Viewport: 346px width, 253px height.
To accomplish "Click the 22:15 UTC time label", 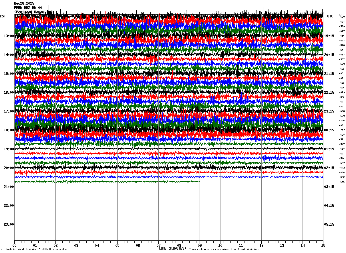I will (x=329, y=93).
